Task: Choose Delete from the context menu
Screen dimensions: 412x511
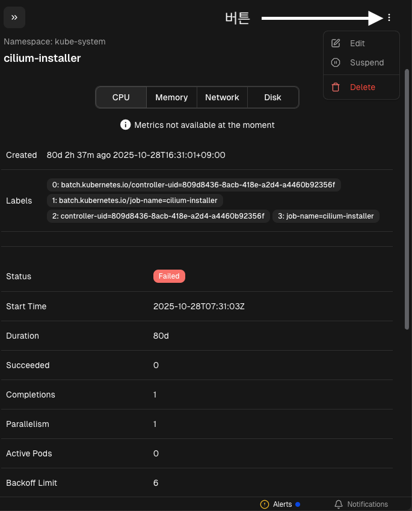Action: [362, 87]
